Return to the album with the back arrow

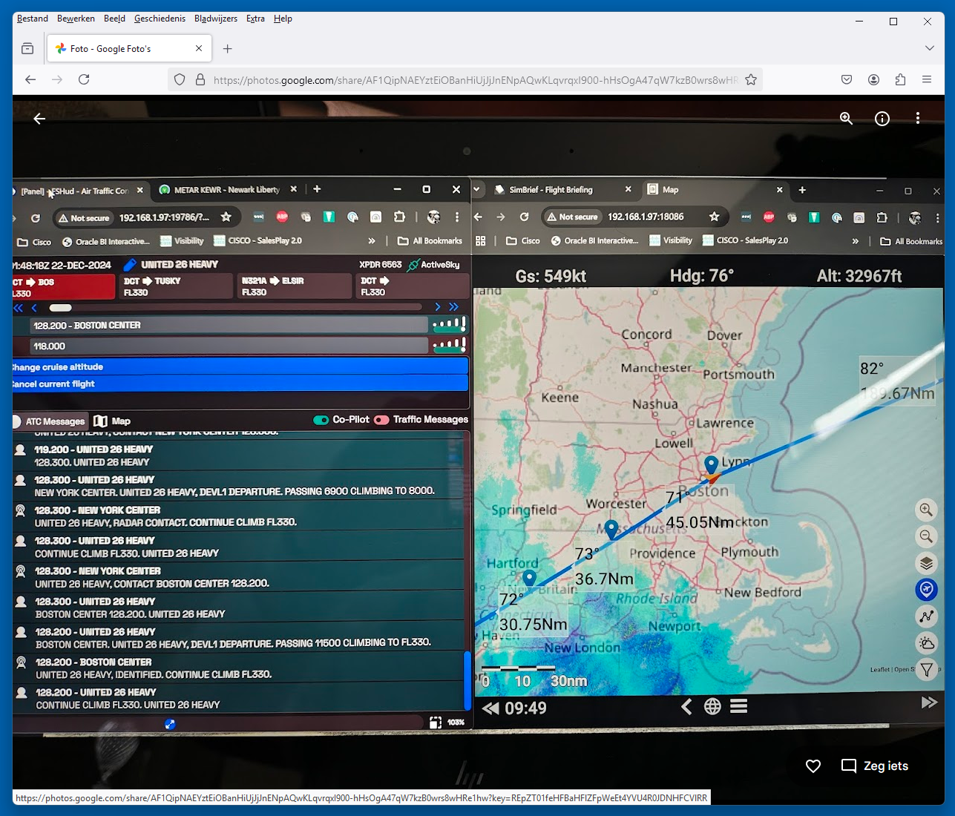tap(39, 119)
